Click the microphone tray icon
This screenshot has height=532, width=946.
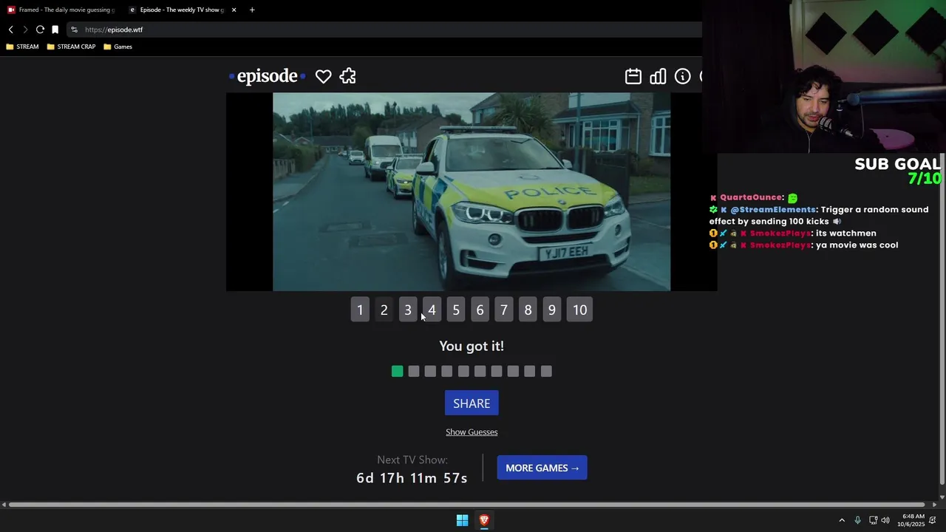[857, 520]
